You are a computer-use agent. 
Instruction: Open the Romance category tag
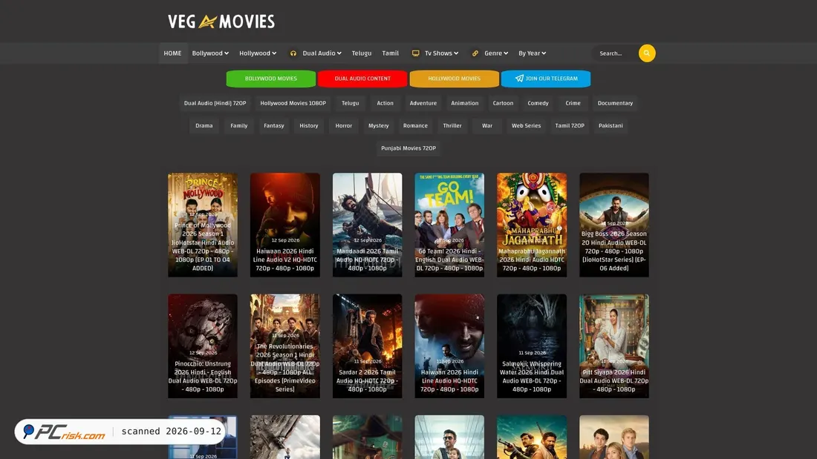(415, 125)
